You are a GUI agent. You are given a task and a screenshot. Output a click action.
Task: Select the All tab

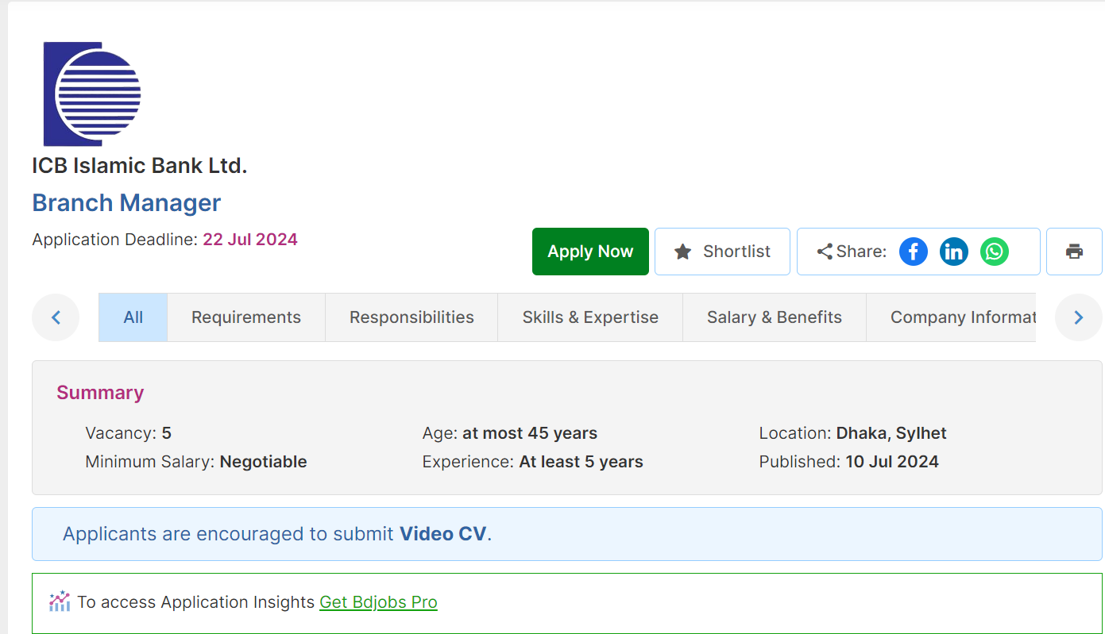[133, 317]
